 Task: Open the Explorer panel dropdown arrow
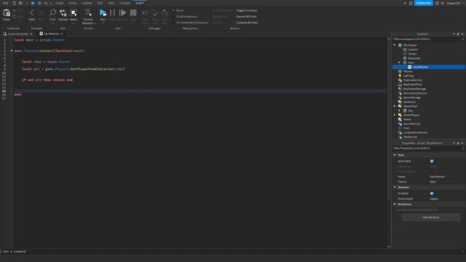[454, 34]
